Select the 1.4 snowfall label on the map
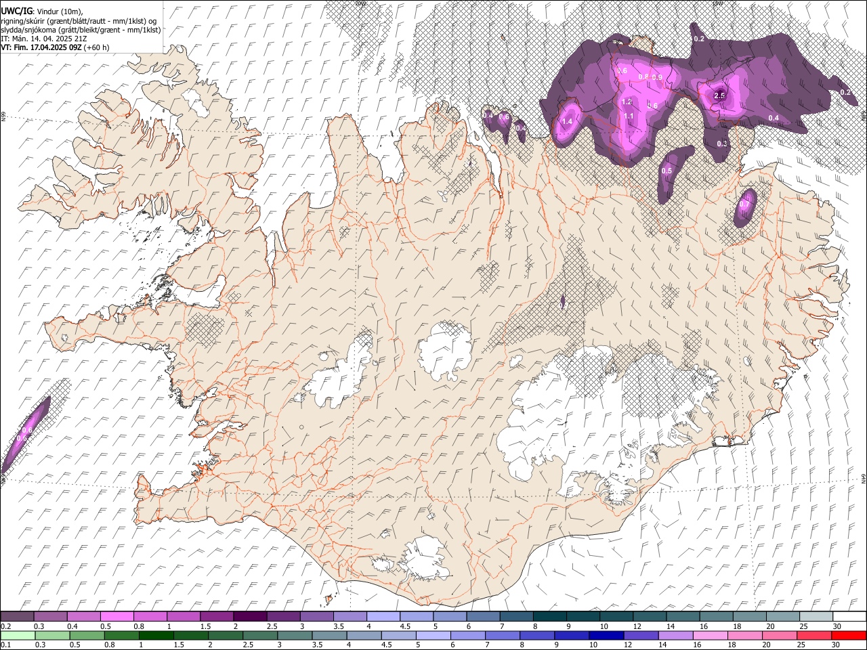This screenshot has height=650, width=867. coord(568,121)
